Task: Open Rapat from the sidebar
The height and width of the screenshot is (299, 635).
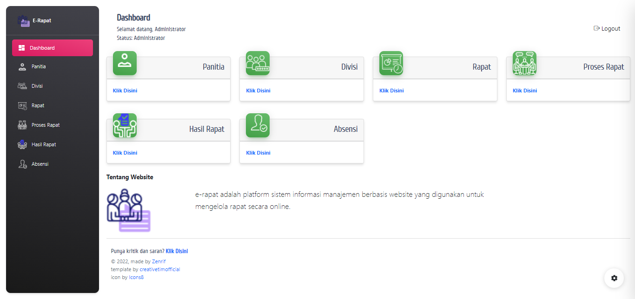Action: (x=38, y=105)
